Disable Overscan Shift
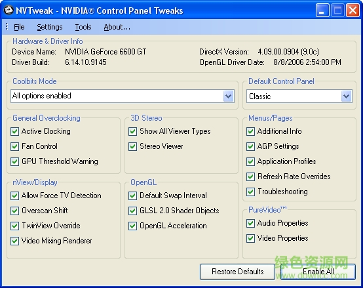The height and width of the screenshot is (288, 363). tap(15, 211)
